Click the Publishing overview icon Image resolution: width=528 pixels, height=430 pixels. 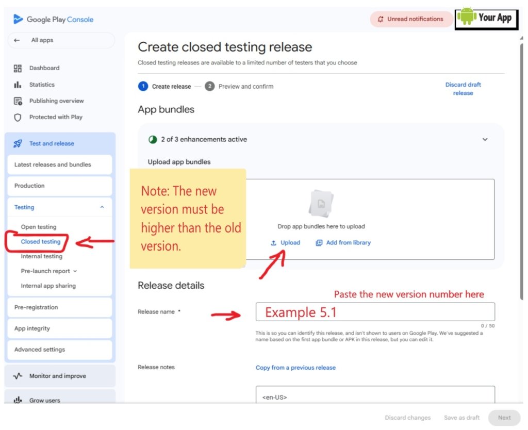[18, 101]
